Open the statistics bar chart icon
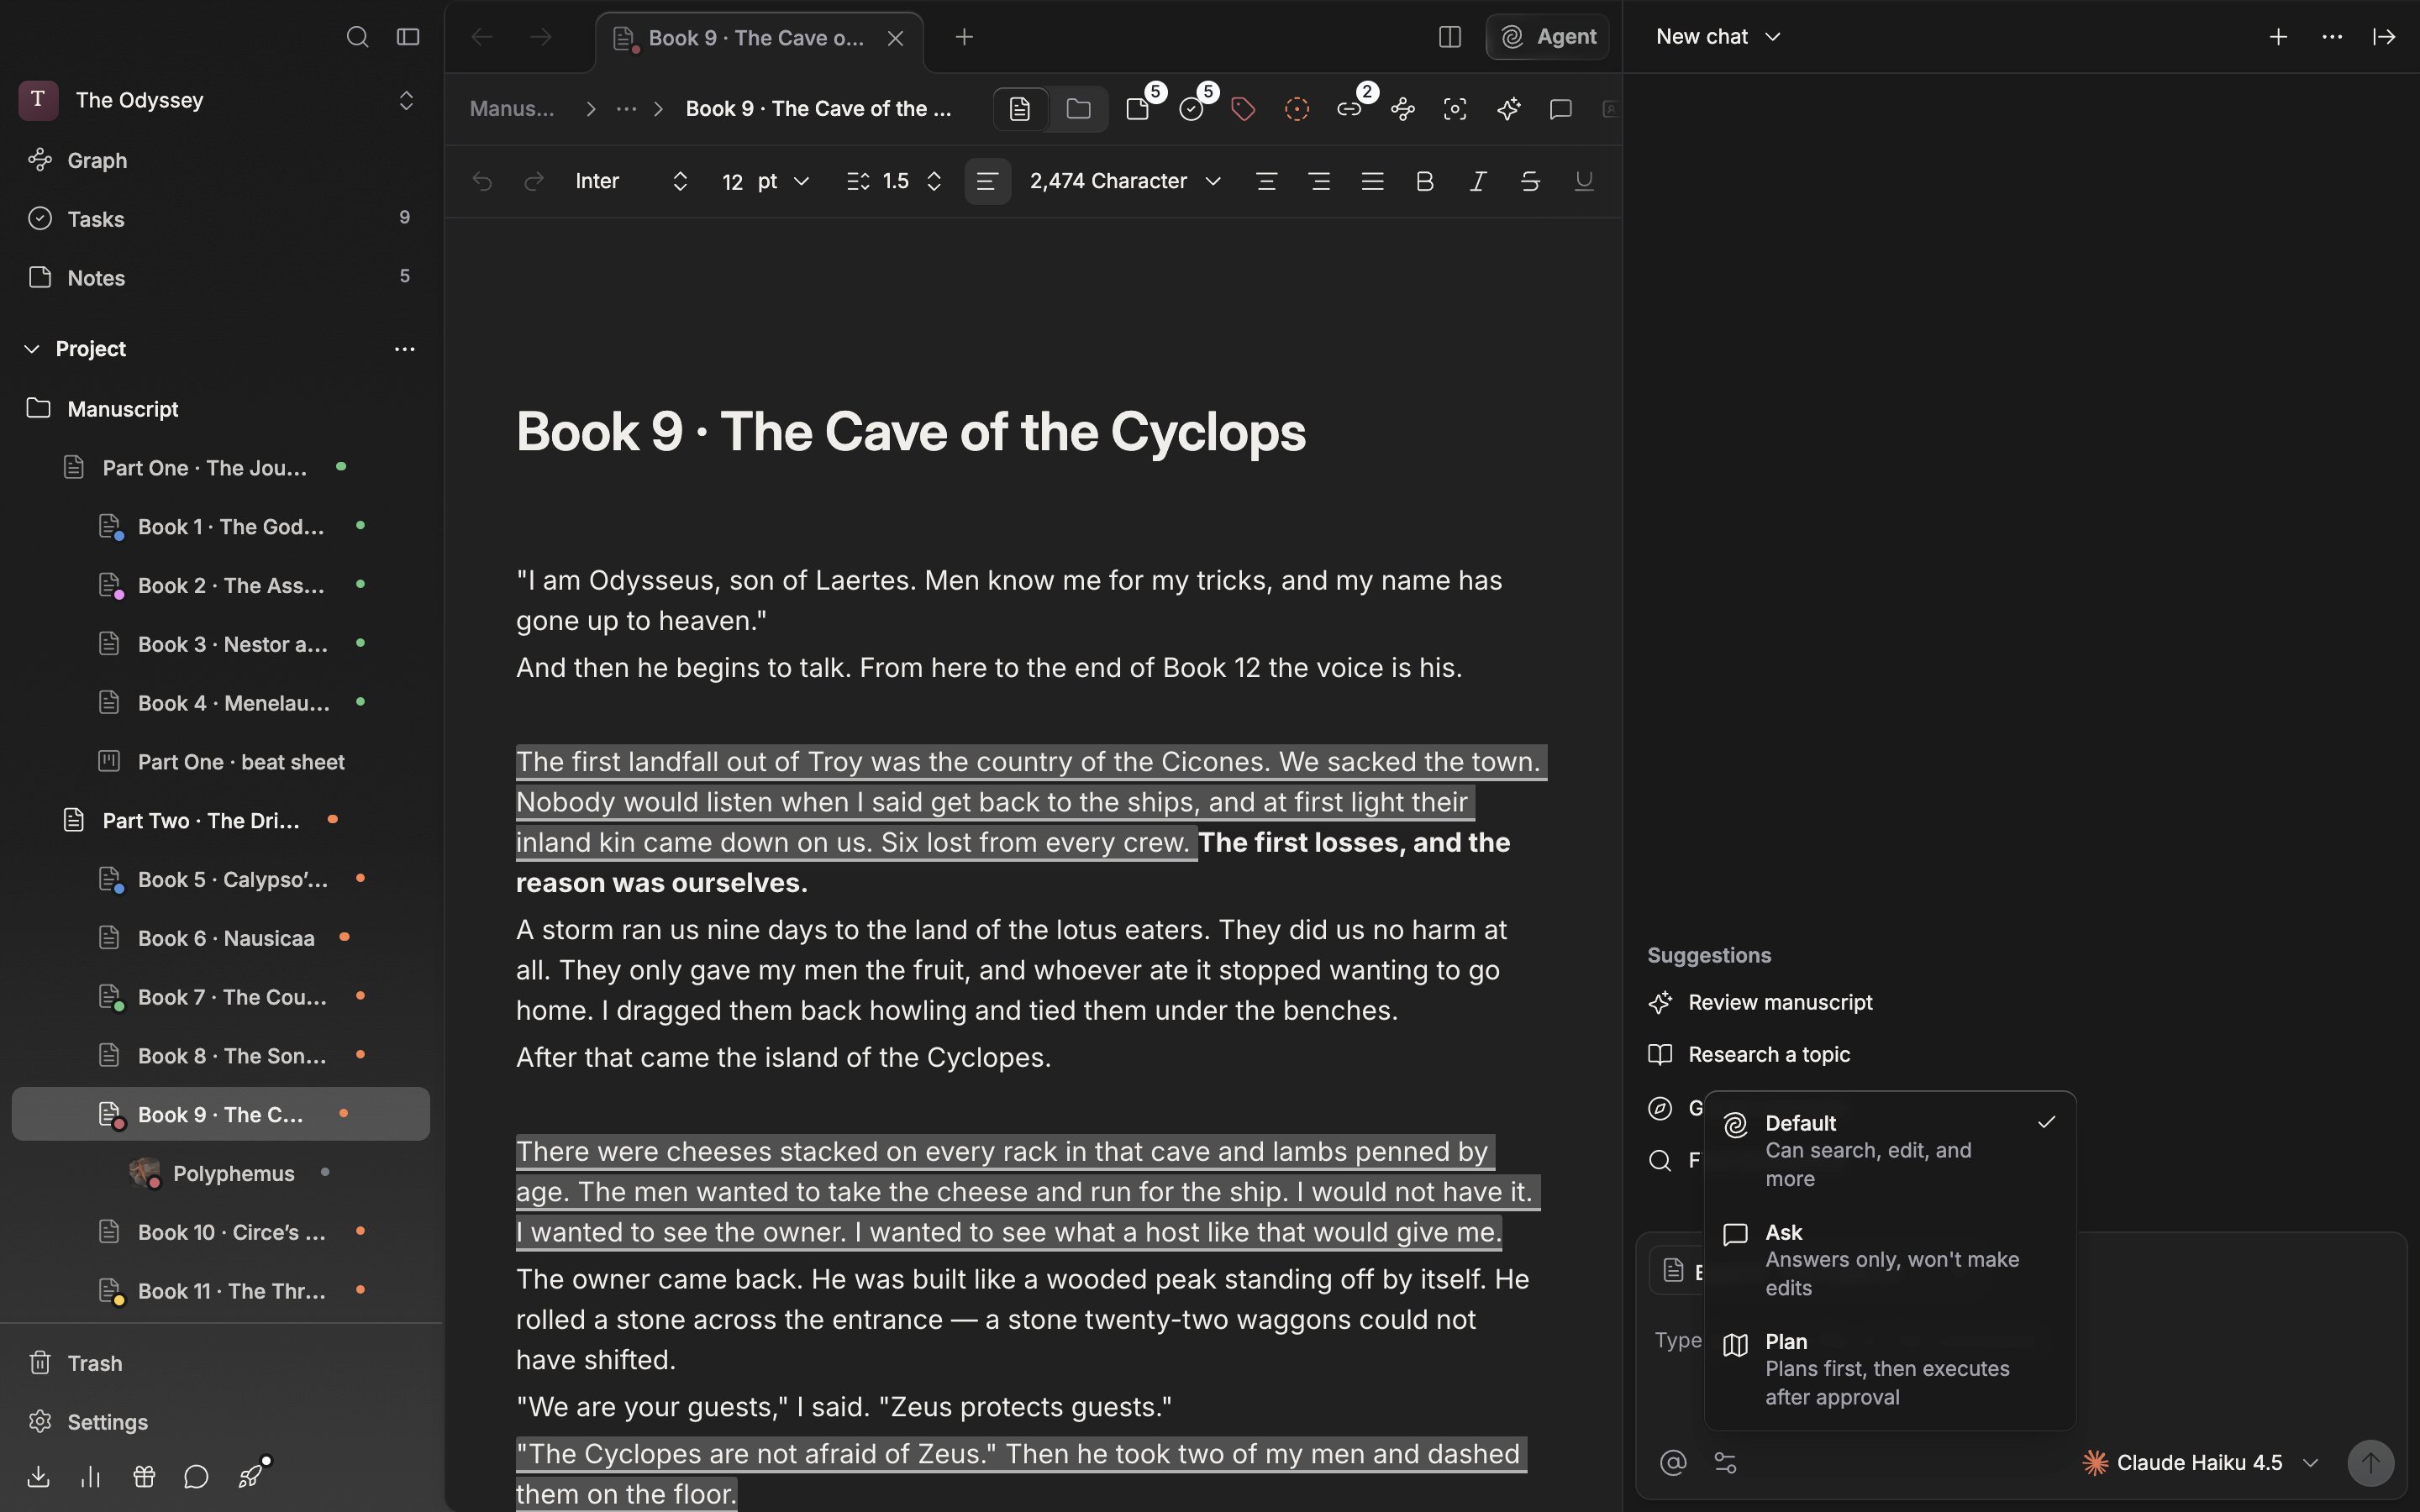2420x1512 pixels. [91, 1477]
